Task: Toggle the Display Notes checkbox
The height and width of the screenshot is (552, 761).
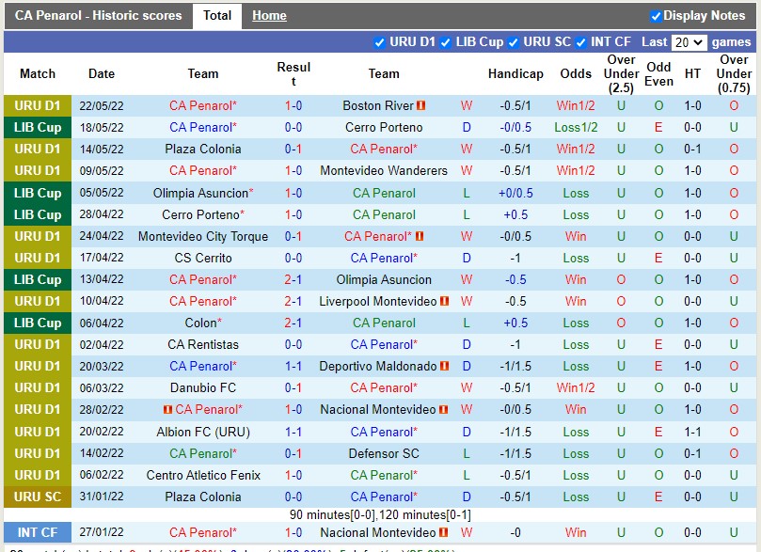Action: pos(656,17)
